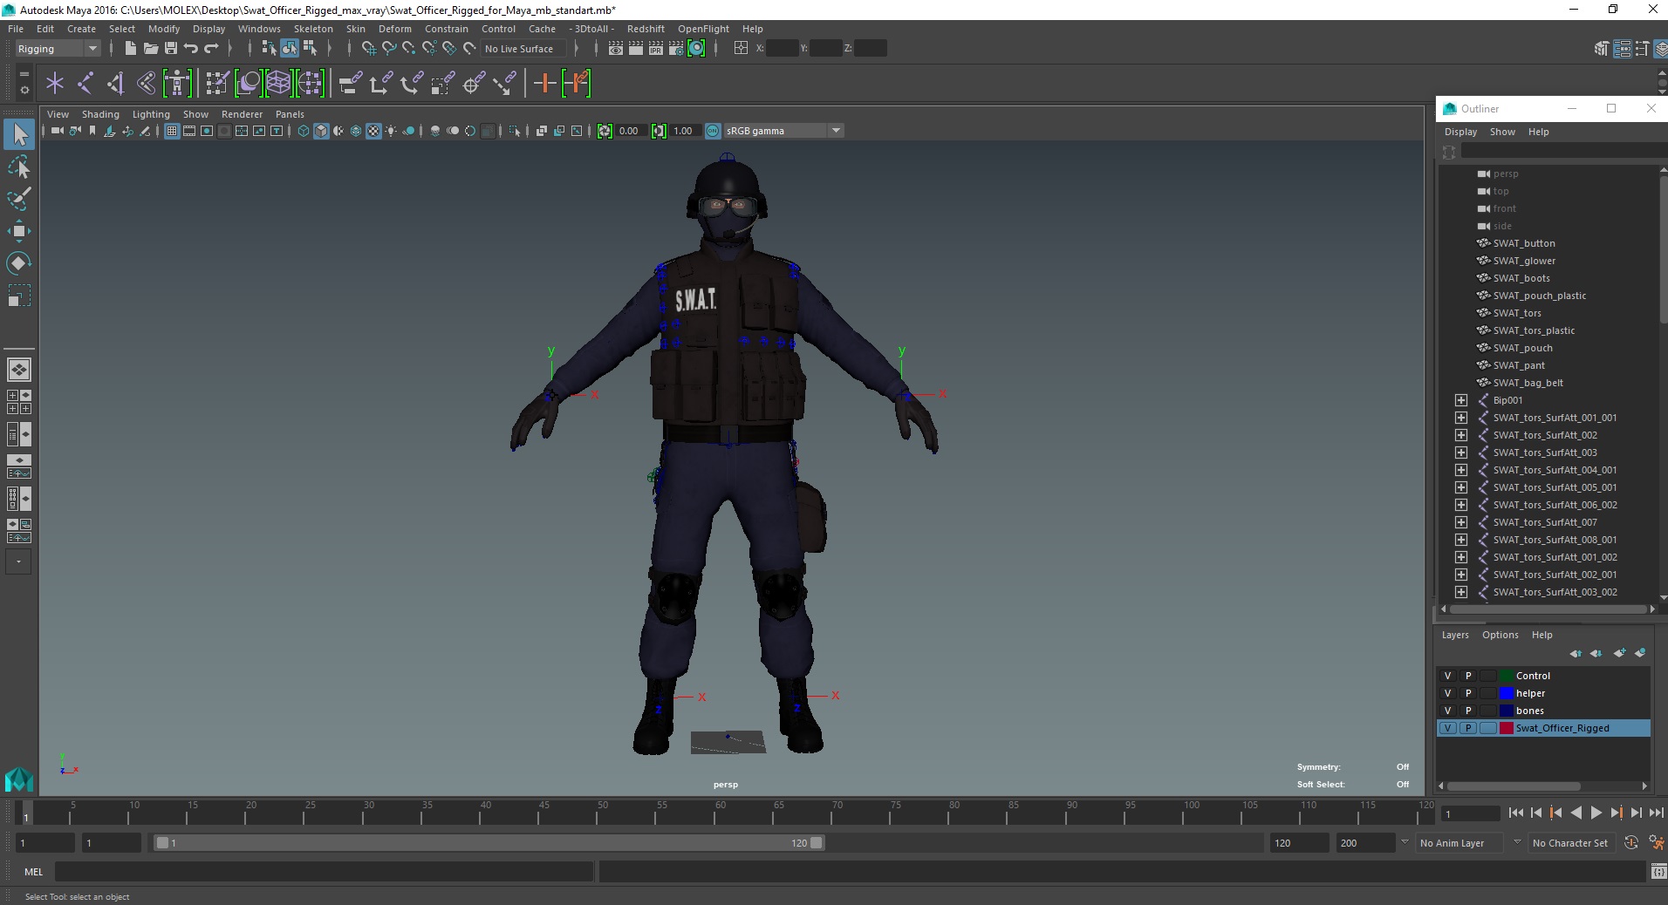Image resolution: width=1668 pixels, height=905 pixels.
Task: Select the arrow Select tool
Action: click(19, 134)
